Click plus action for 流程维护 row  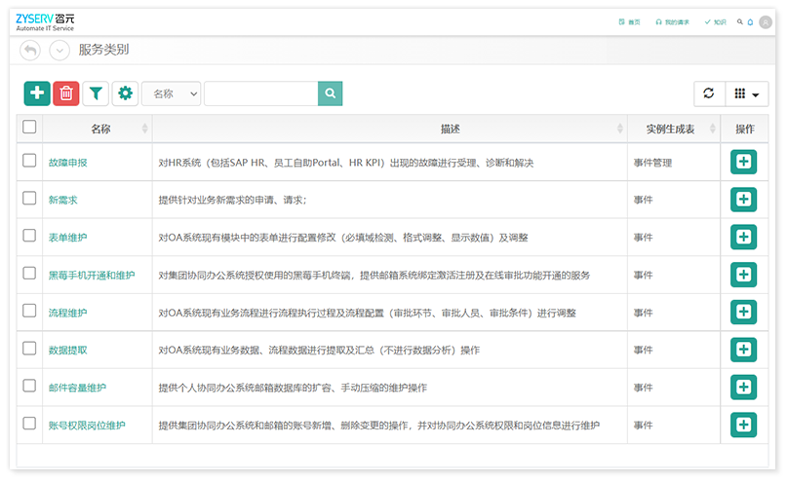[743, 312]
